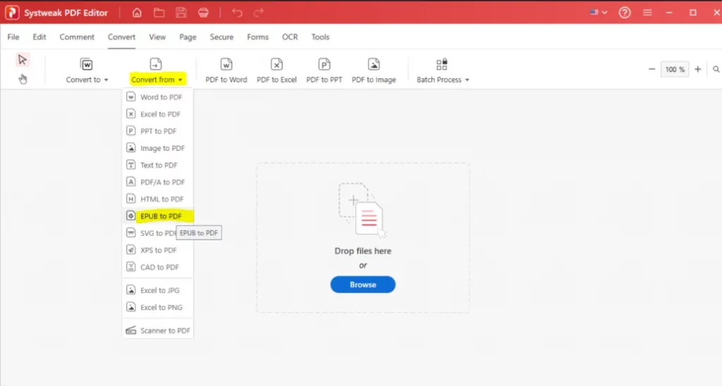Click PDF to Excel toolbar button
The width and height of the screenshot is (722, 386).
(x=276, y=71)
